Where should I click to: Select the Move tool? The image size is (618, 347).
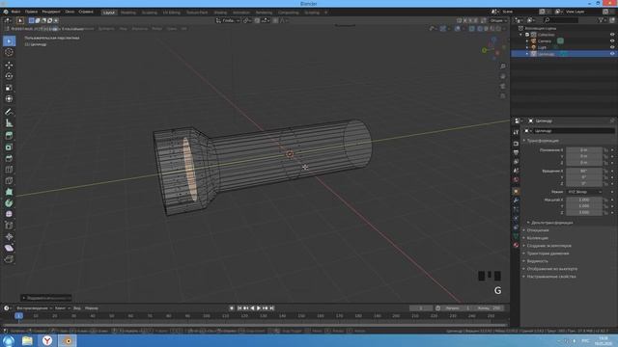pos(9,65)
